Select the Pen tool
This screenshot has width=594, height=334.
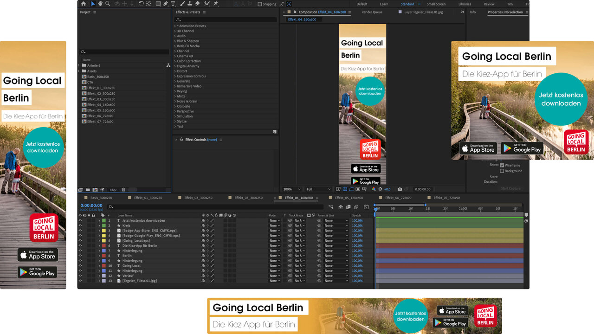click(x=165, y=4)
